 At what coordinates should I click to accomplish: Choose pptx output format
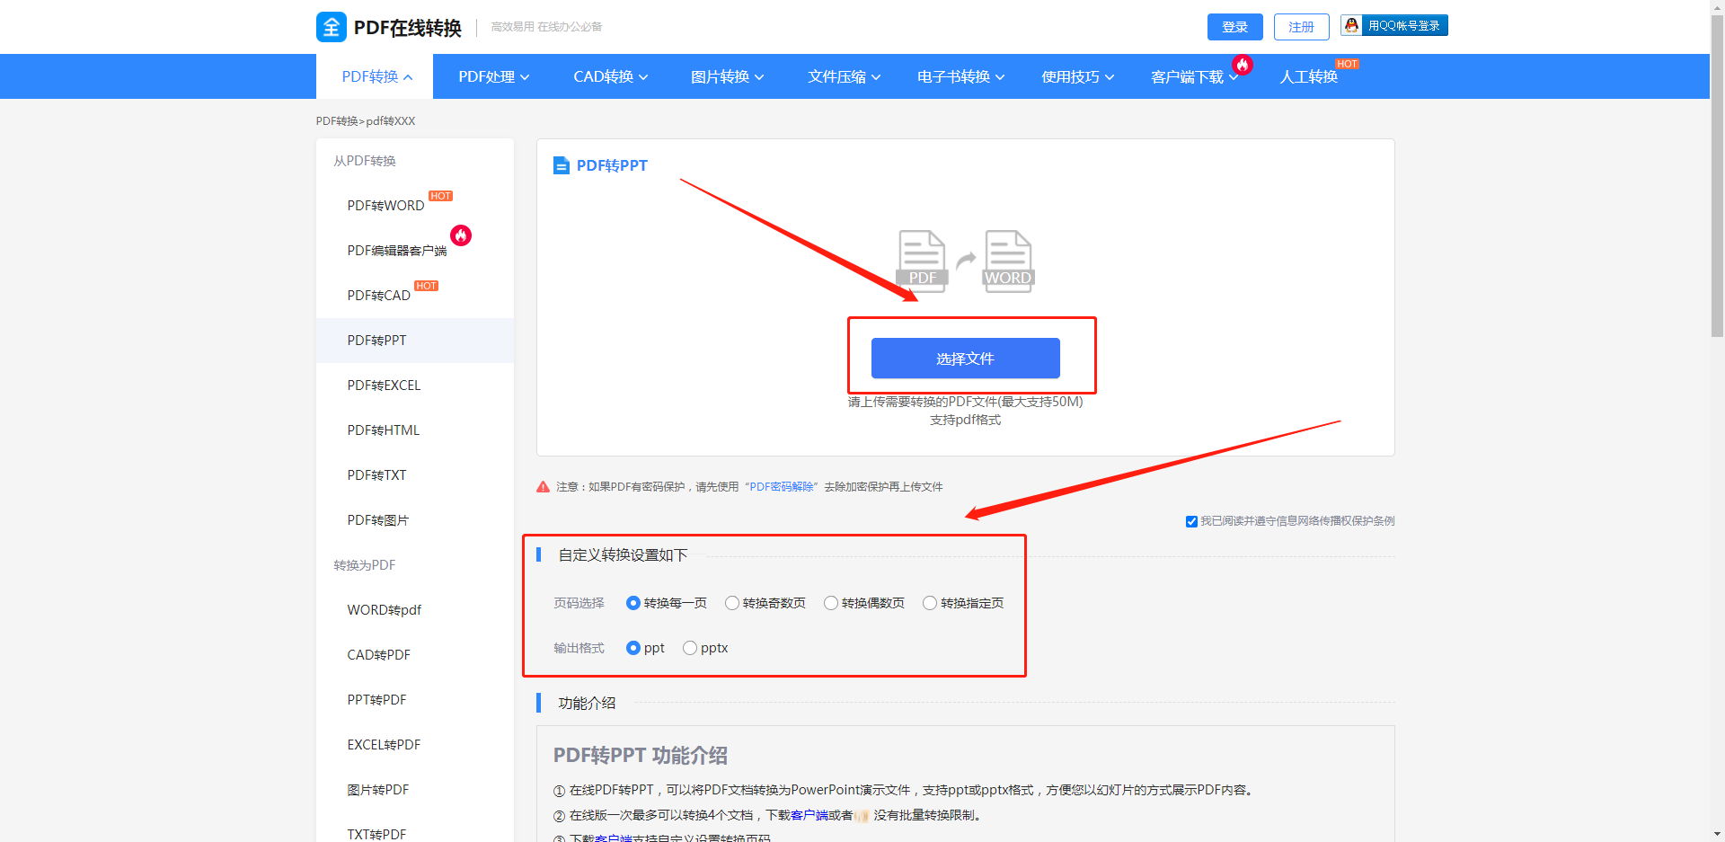tap(690, 648)
